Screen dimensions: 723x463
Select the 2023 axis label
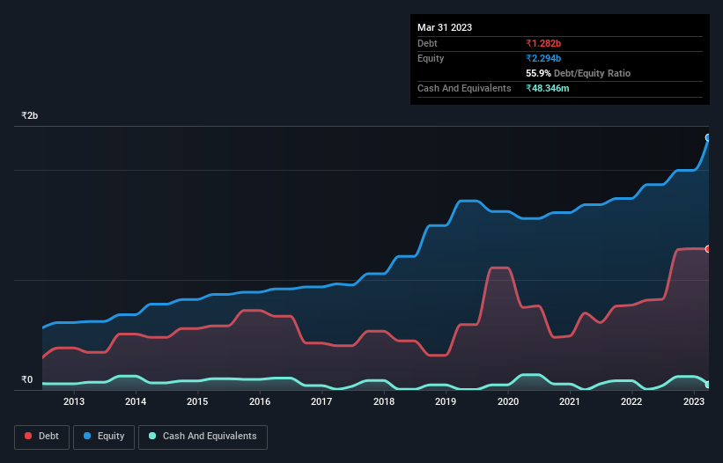pyautogui.click(x=693, y=401)
